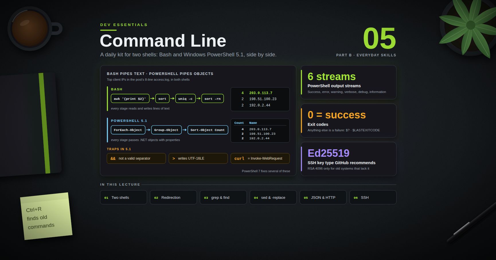Select "SSH key type GitHub recommends" text

point(341,163)
